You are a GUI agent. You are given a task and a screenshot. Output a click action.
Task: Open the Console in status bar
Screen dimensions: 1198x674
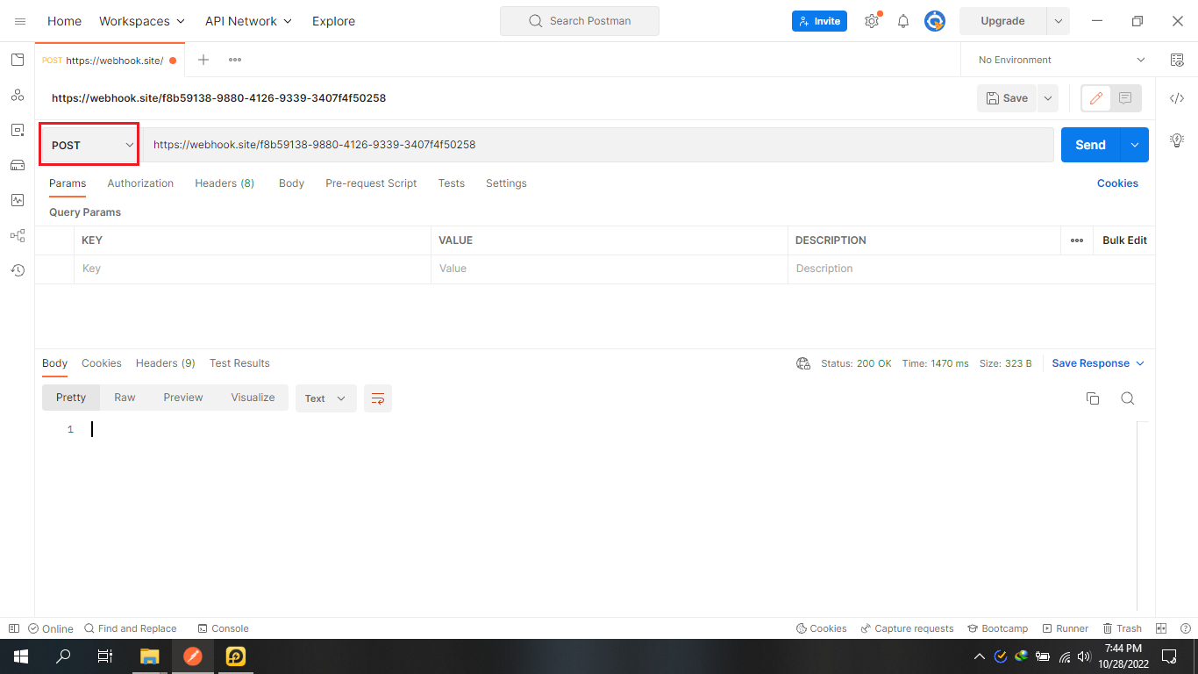[223, 628]
